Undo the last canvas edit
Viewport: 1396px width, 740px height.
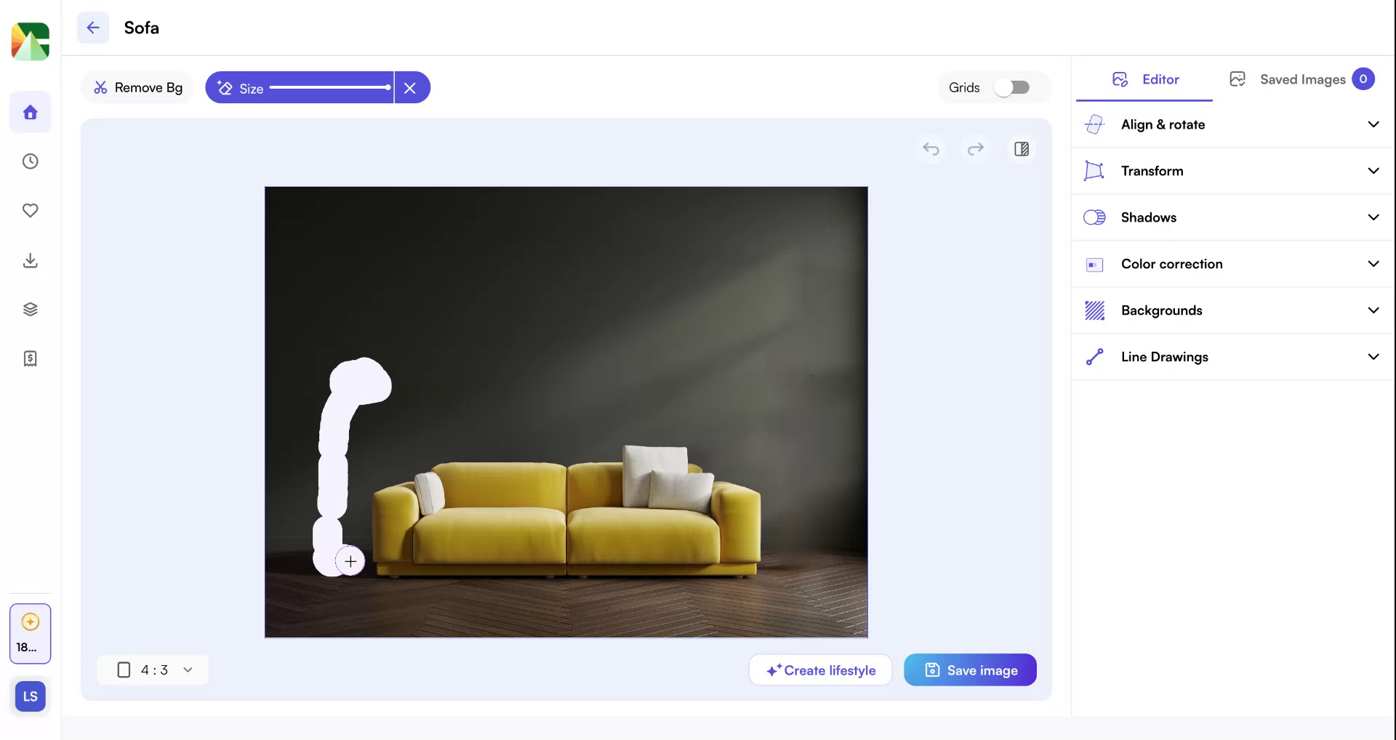[x=931, y=149]
